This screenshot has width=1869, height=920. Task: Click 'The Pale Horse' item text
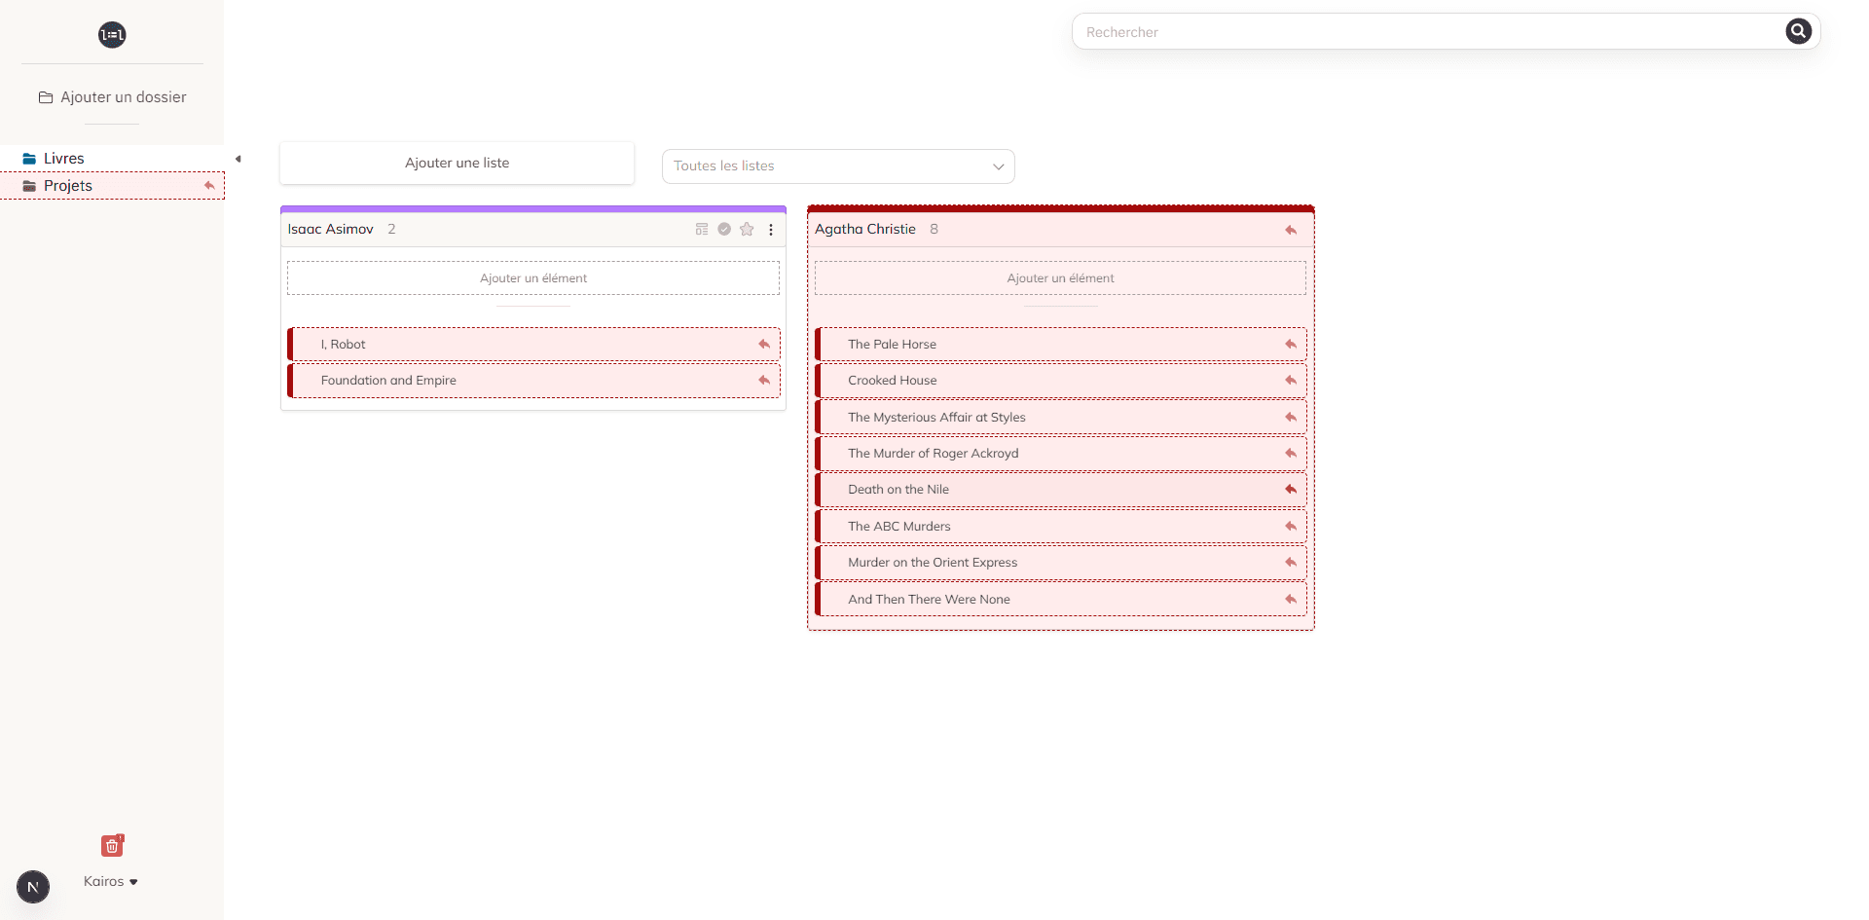point(892,345)
